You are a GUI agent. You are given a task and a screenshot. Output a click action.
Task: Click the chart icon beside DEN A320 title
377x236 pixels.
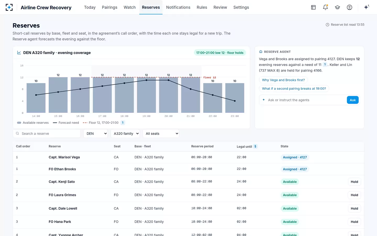point(19,52)
